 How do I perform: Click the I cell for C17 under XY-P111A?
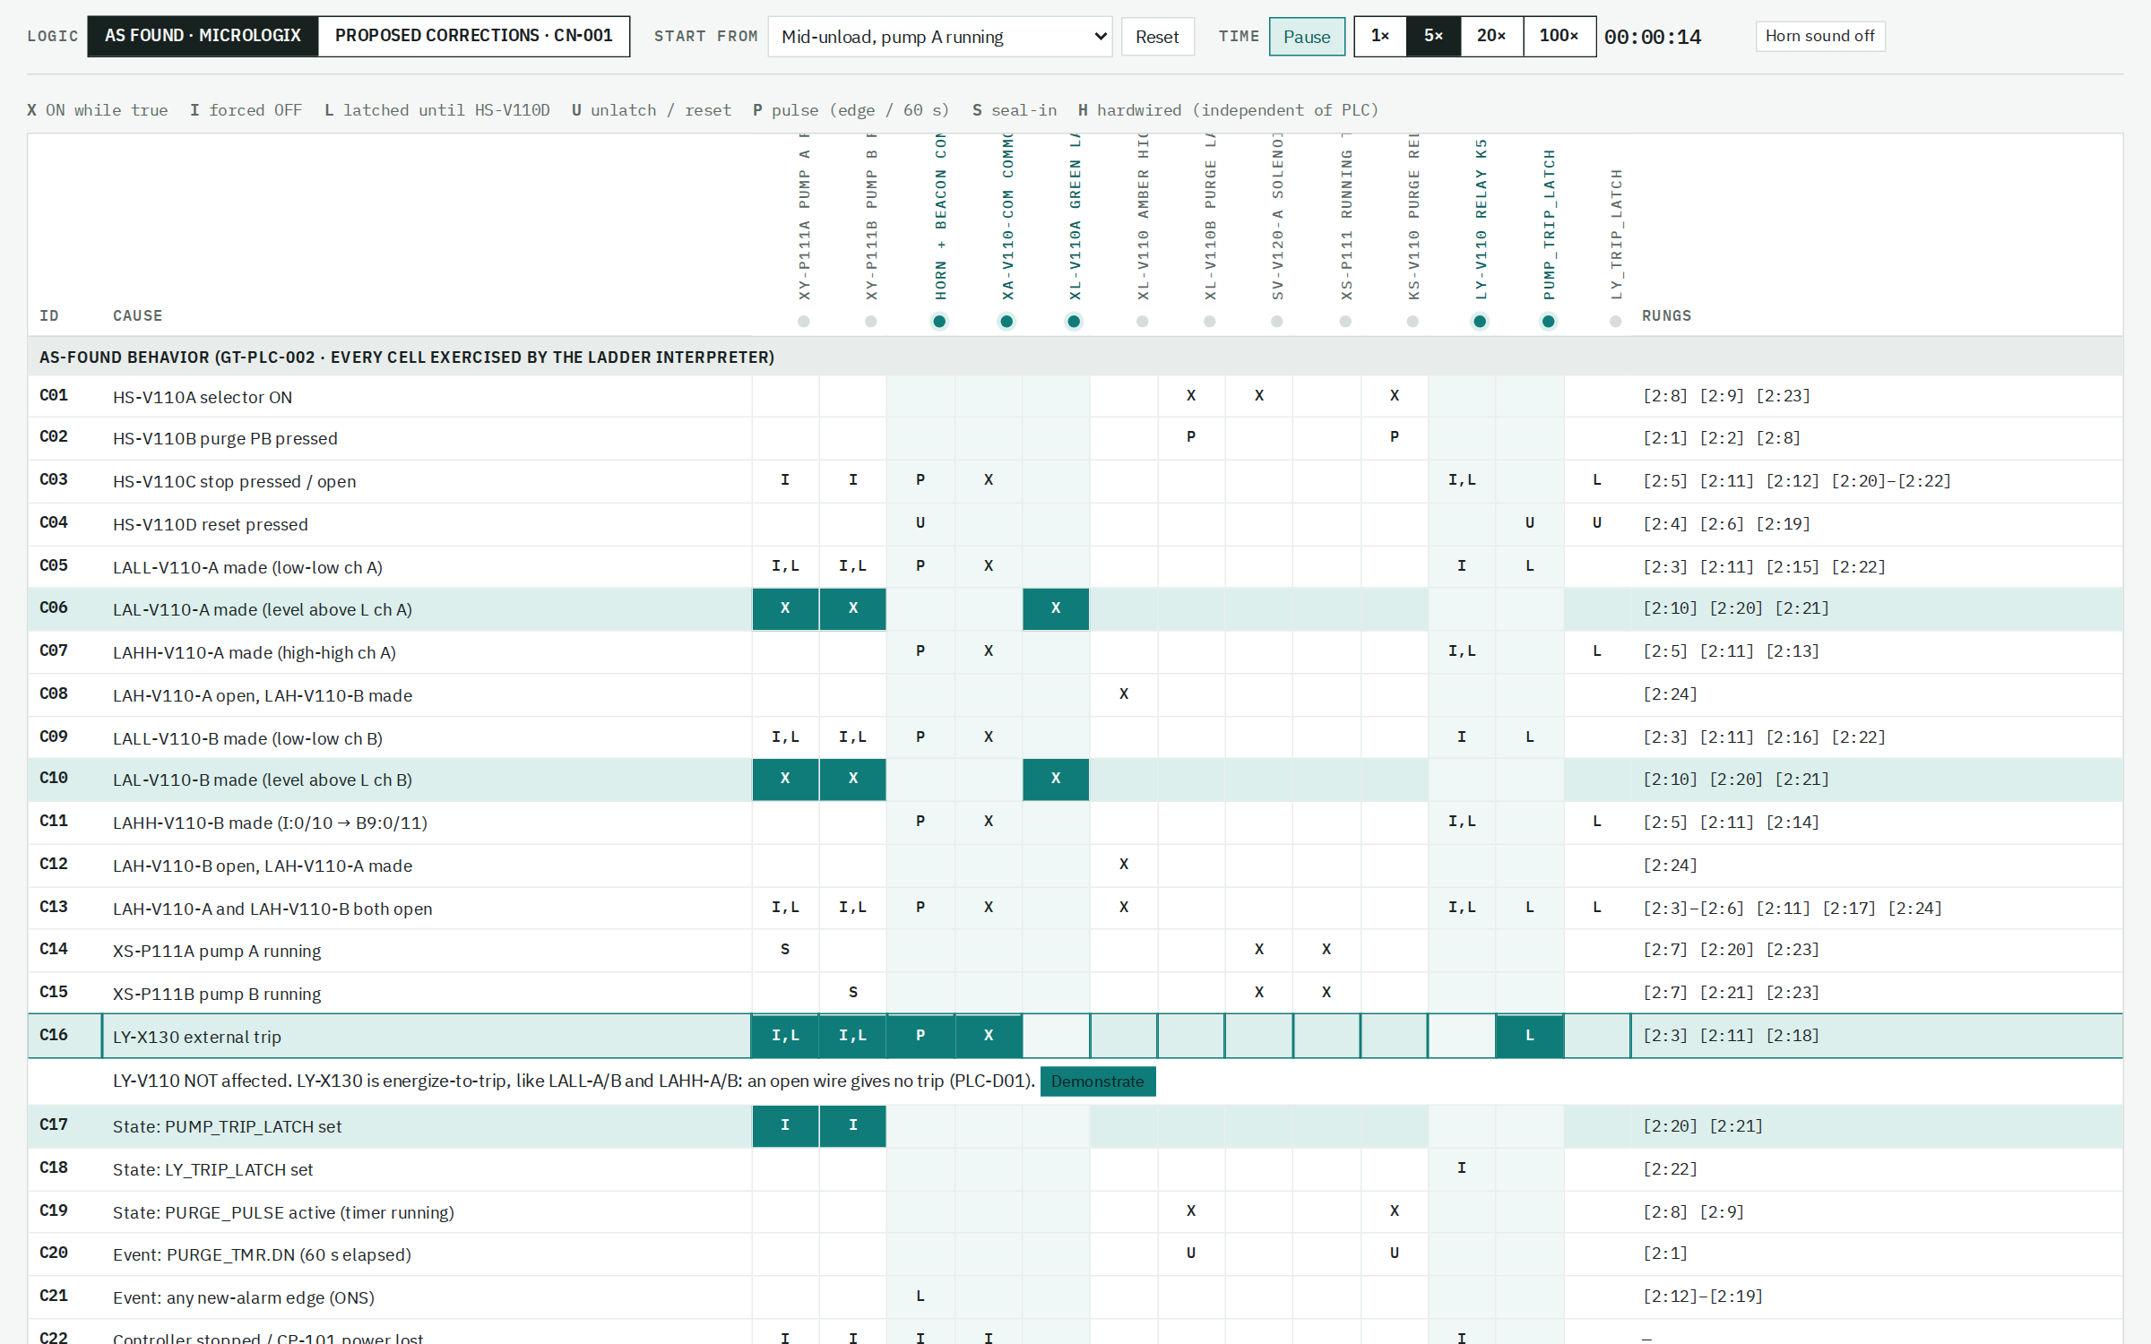coord(785,1126)
